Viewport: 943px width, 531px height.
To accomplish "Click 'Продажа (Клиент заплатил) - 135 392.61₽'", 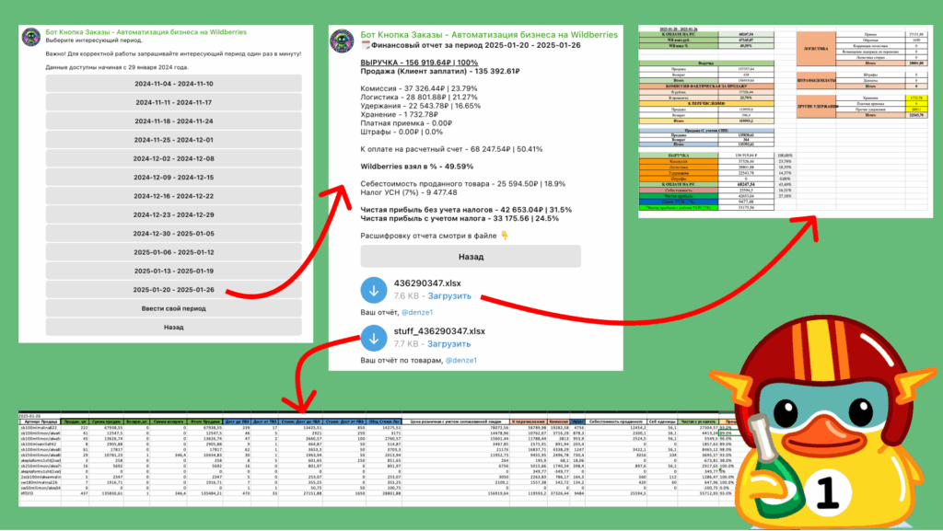I will [440, 71].
